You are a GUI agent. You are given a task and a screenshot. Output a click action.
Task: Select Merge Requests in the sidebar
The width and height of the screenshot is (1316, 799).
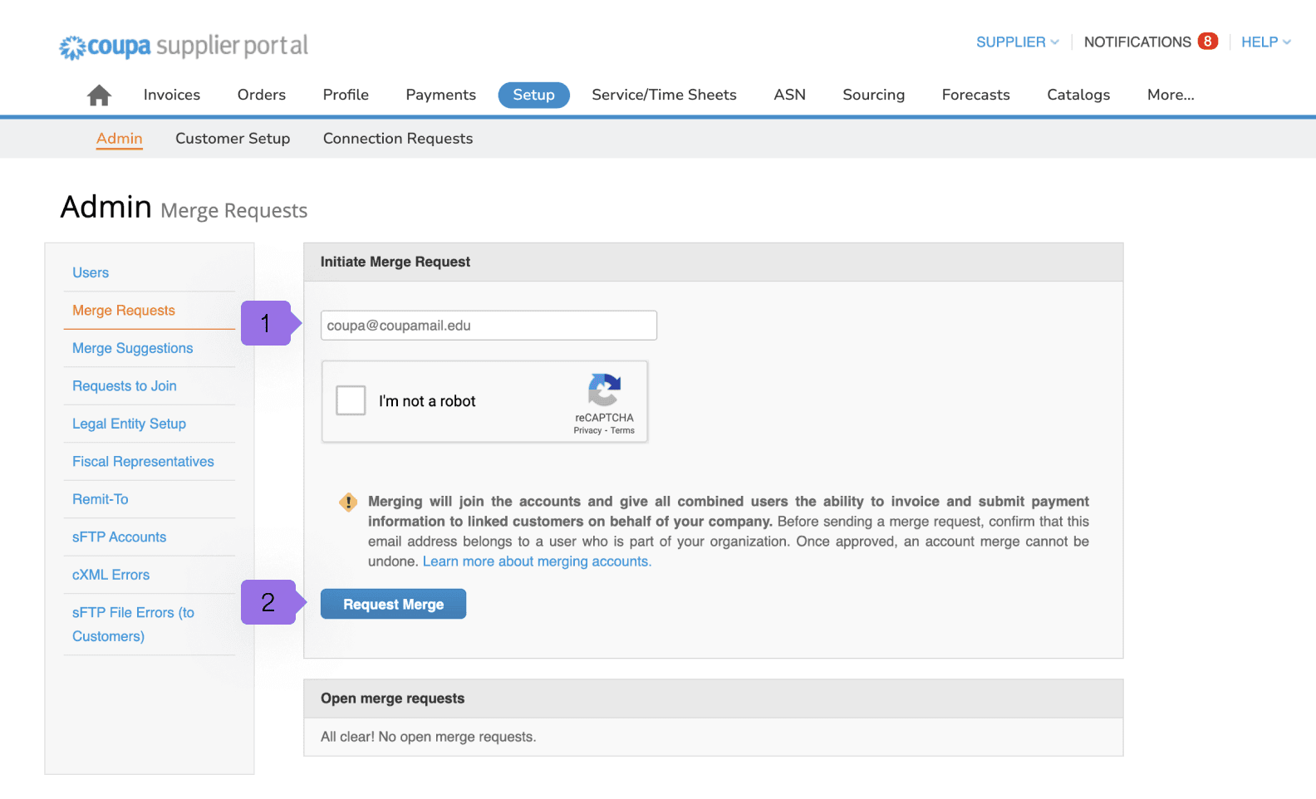124,310
